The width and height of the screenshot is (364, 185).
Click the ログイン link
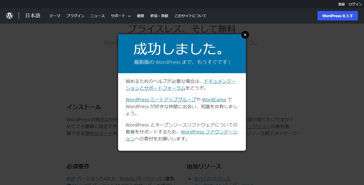coord(355,4)
